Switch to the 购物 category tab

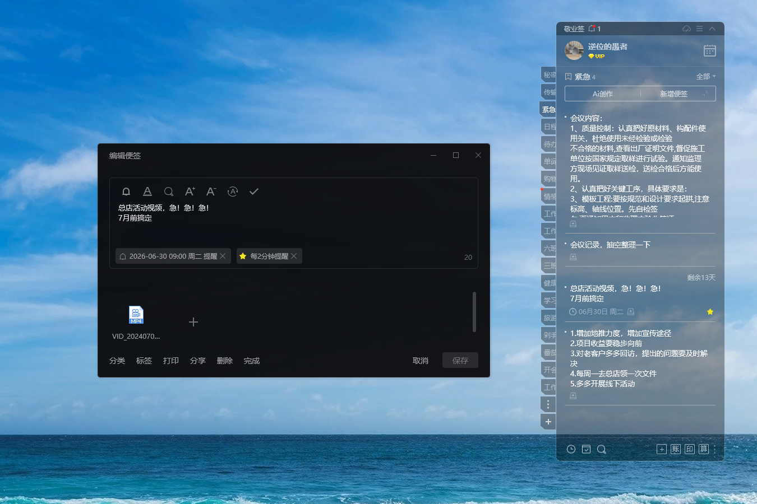pyautogui.click(x=548, y=179)
